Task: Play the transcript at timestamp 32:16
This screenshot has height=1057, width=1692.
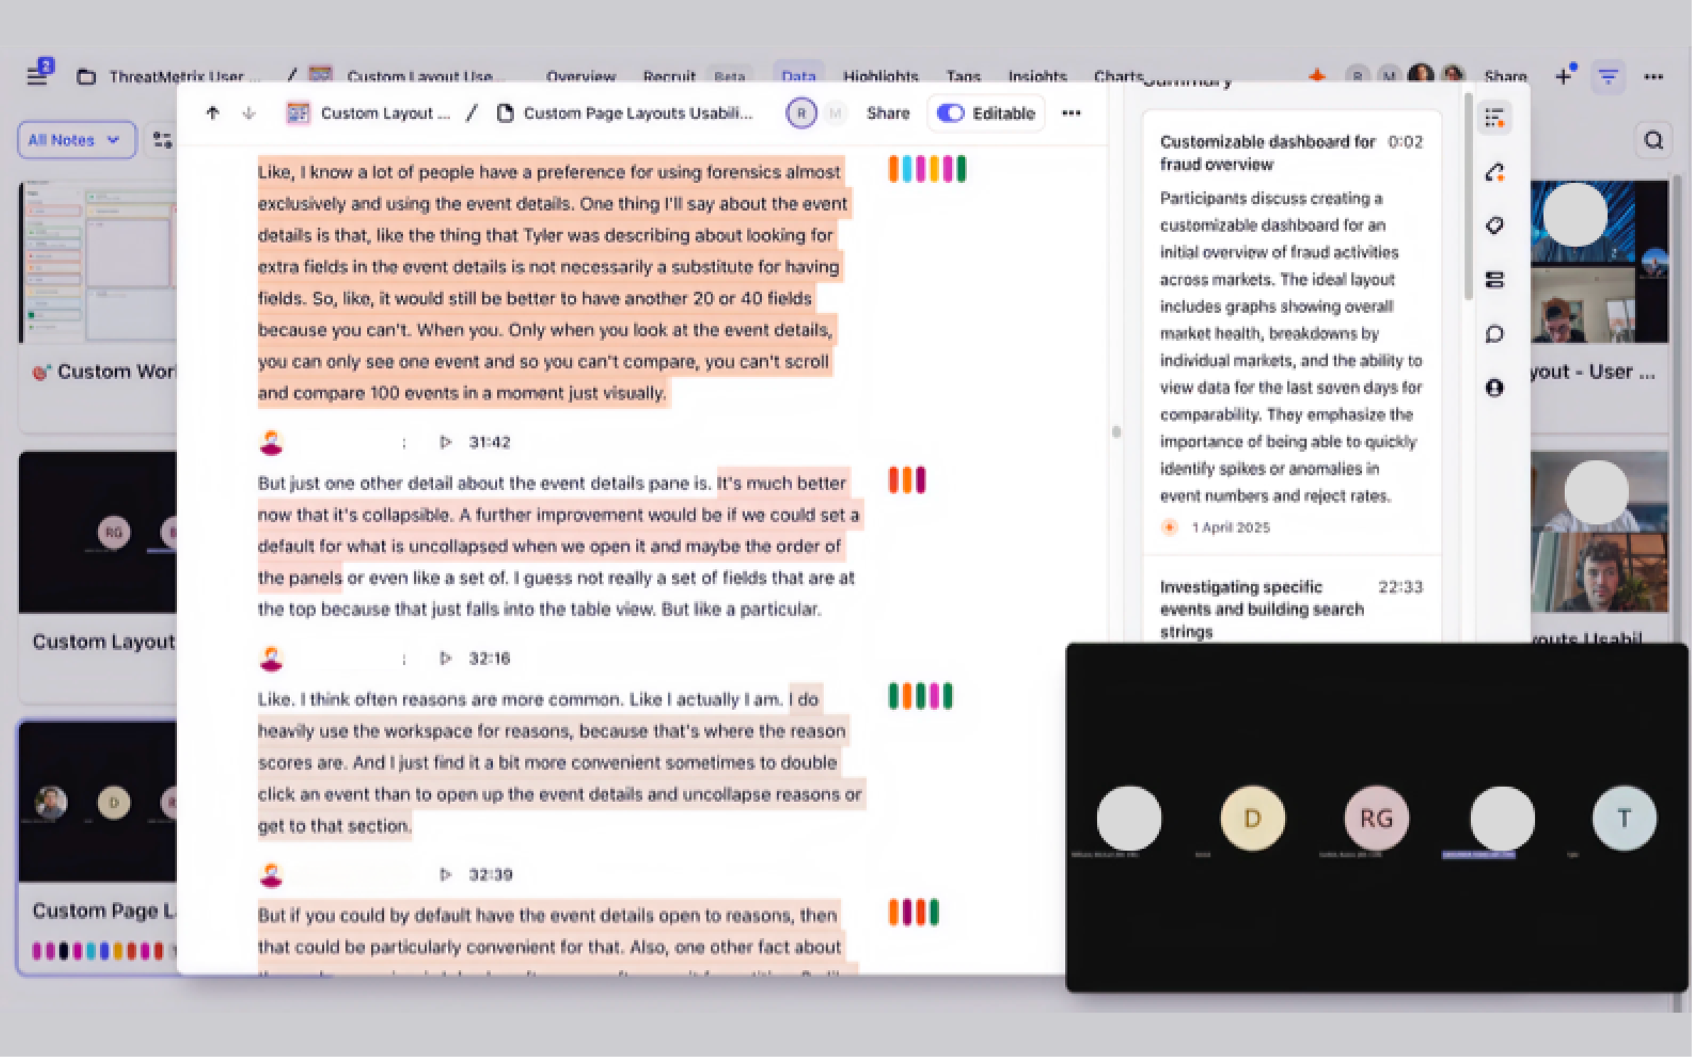Action: (x=445, y=658)
